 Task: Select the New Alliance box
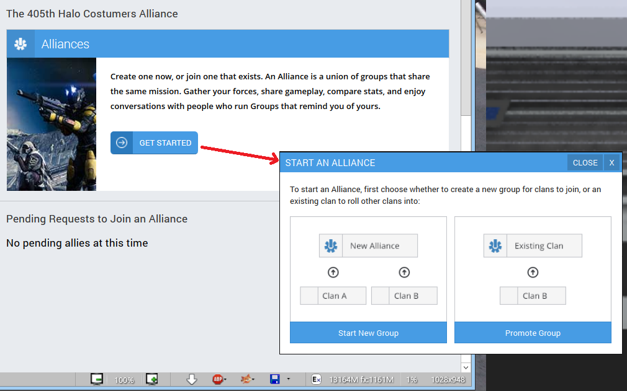[368, 246]
